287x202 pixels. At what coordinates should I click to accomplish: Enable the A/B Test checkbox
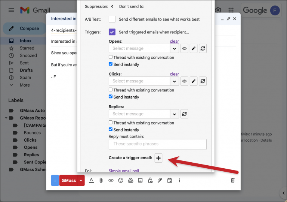pos(112,19)
